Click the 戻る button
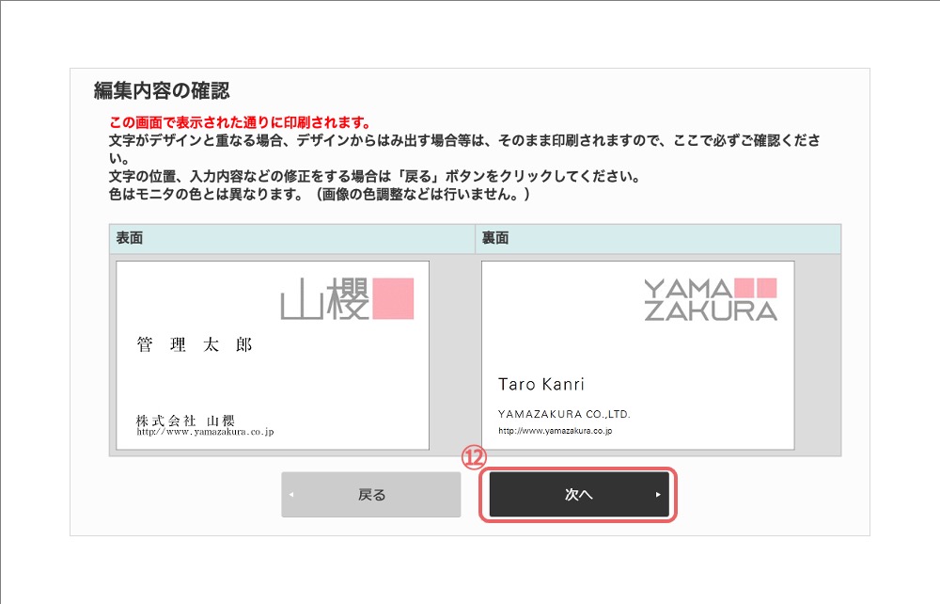940x604 pixels. 371,494
